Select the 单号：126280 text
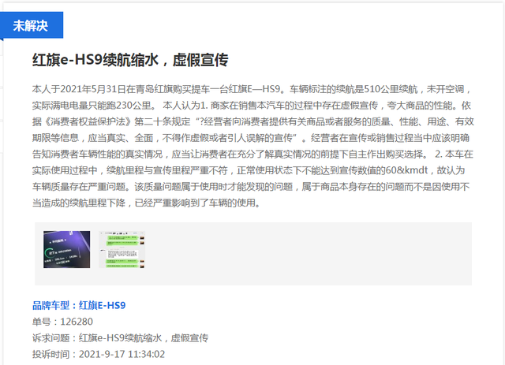Image resolution: width=505 pixels, height=365 pixels. (x=62, y=322)
